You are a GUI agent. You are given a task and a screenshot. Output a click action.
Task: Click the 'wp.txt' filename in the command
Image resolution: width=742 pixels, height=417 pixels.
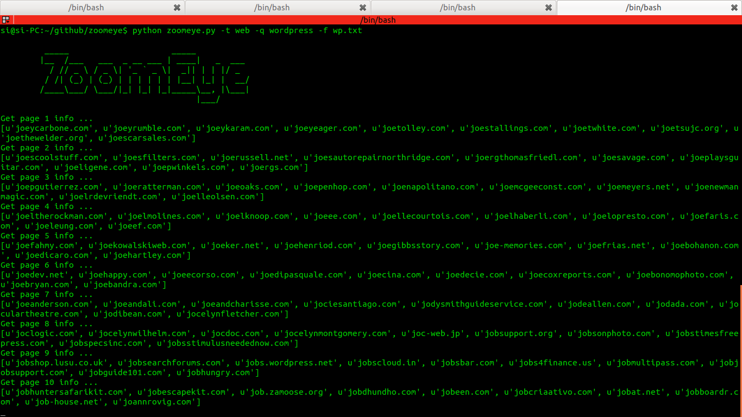(x=348, y=30)
